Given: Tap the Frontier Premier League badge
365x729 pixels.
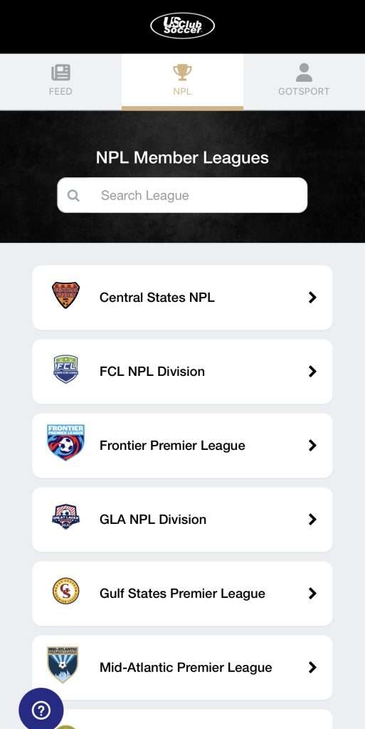Looking at the screenshot, I should click(x=65, y=442).
